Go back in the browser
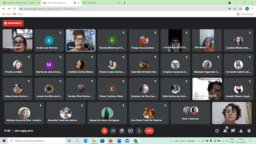 4,9
